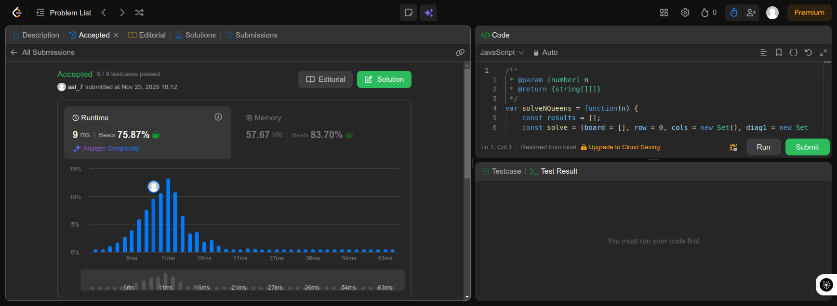
Task: Open the Testcase tab
Action: [x=502, y=171]
